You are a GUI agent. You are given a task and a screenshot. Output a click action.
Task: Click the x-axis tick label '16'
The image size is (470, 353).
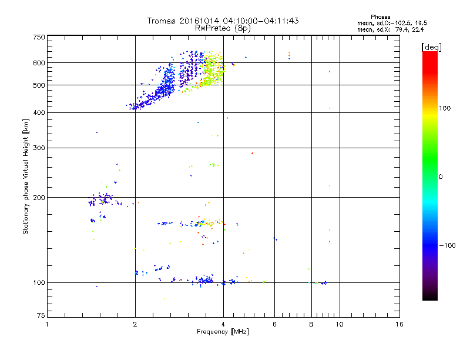tap(399, 324)
